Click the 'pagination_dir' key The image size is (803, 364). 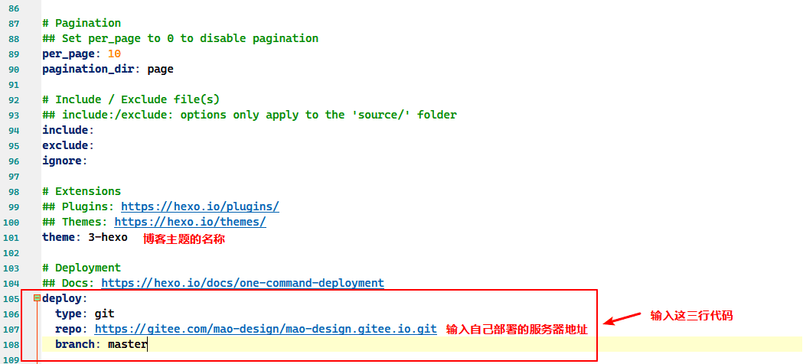(89, 69)
